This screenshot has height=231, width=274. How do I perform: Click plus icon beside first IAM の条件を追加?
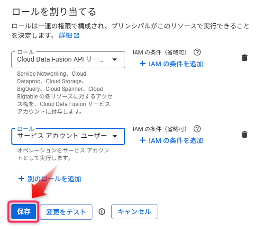143,63
